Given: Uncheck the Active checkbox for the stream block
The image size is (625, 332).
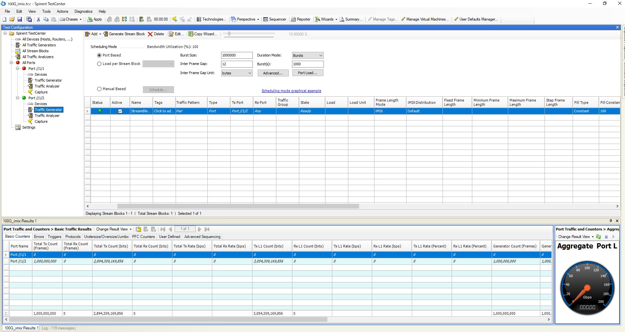Looking at the screenshot, I should pos(120,111).
